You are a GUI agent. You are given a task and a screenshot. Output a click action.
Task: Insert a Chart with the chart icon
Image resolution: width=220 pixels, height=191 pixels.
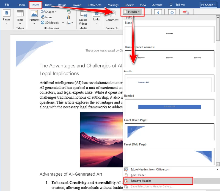(68, 17)
